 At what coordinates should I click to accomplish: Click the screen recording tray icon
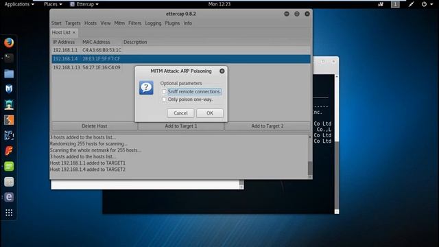pos(381,4)
